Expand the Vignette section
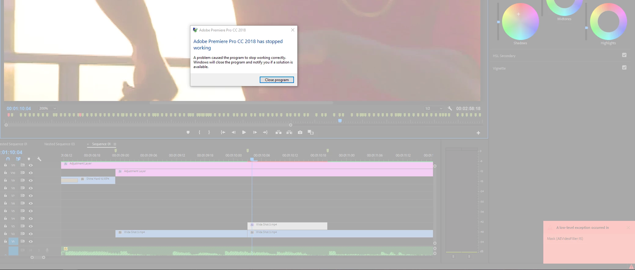The width and height of the screenshot is (635, 270). click(499, 68)
